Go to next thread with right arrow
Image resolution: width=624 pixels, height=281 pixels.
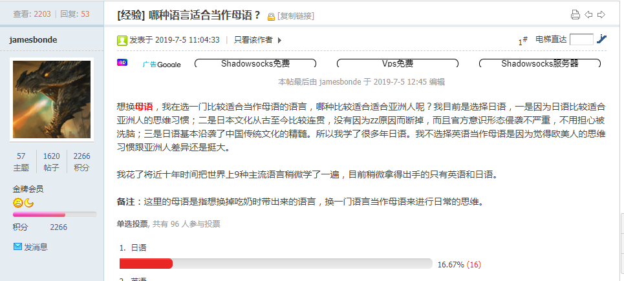tap(601, 15)
